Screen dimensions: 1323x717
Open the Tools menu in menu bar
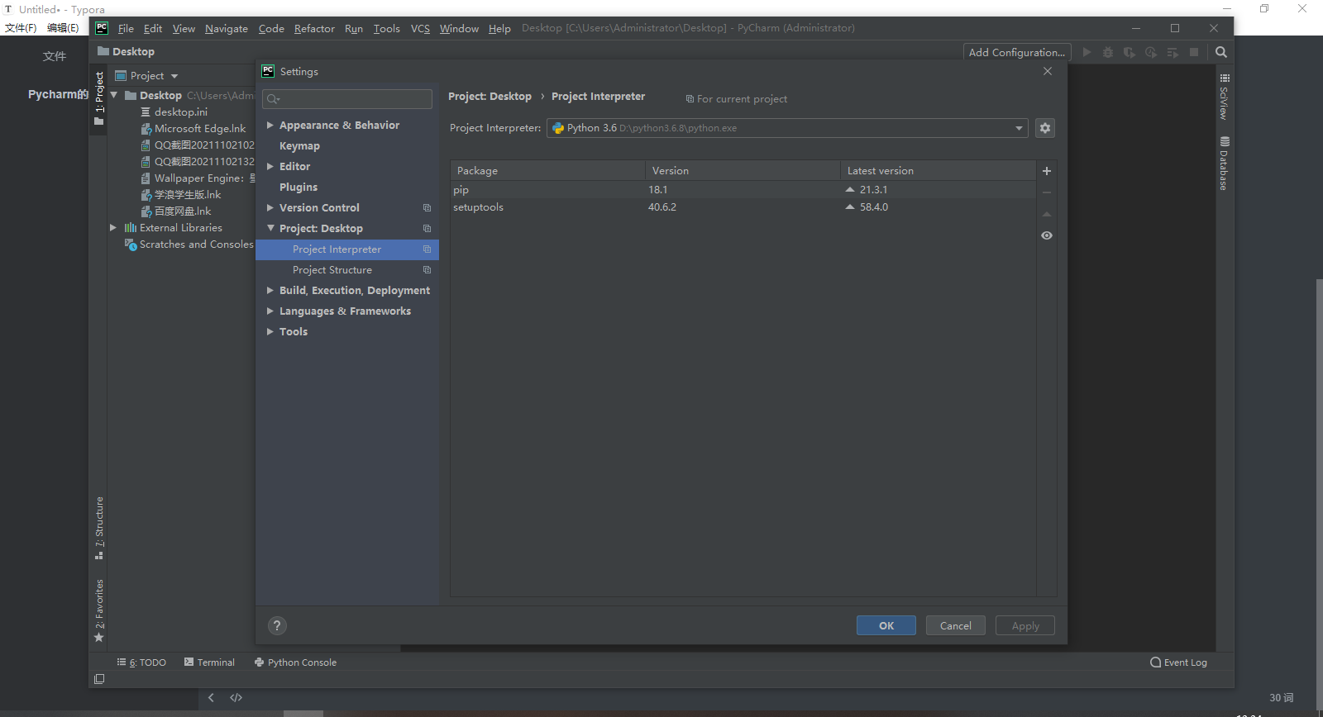(386, 28)
